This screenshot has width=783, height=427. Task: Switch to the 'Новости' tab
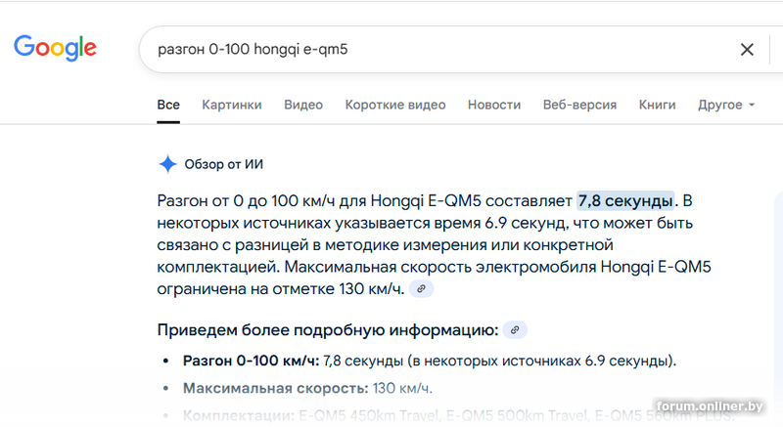494,105
